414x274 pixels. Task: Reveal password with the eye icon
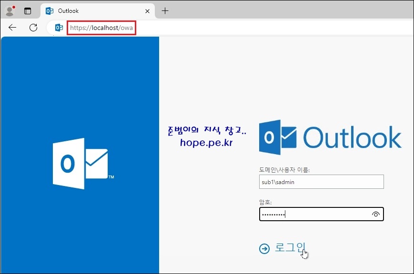(376, 214)
